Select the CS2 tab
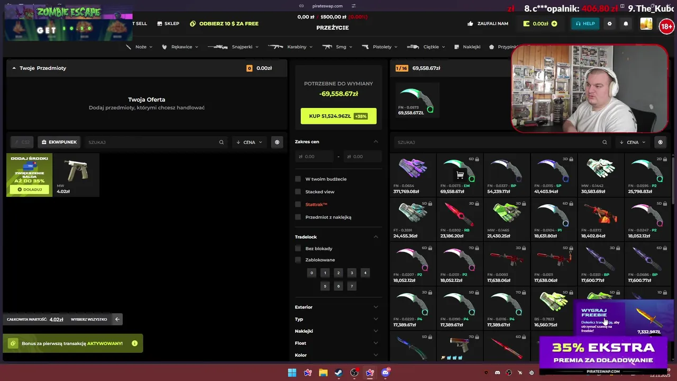Viewport: 677px width, 381px height. click(x=22, y=142)
